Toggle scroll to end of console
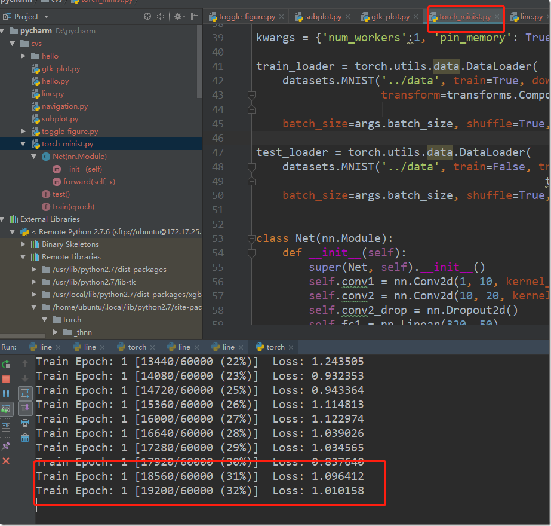Screen dimensions: 551x526 [x=25, y=408]
